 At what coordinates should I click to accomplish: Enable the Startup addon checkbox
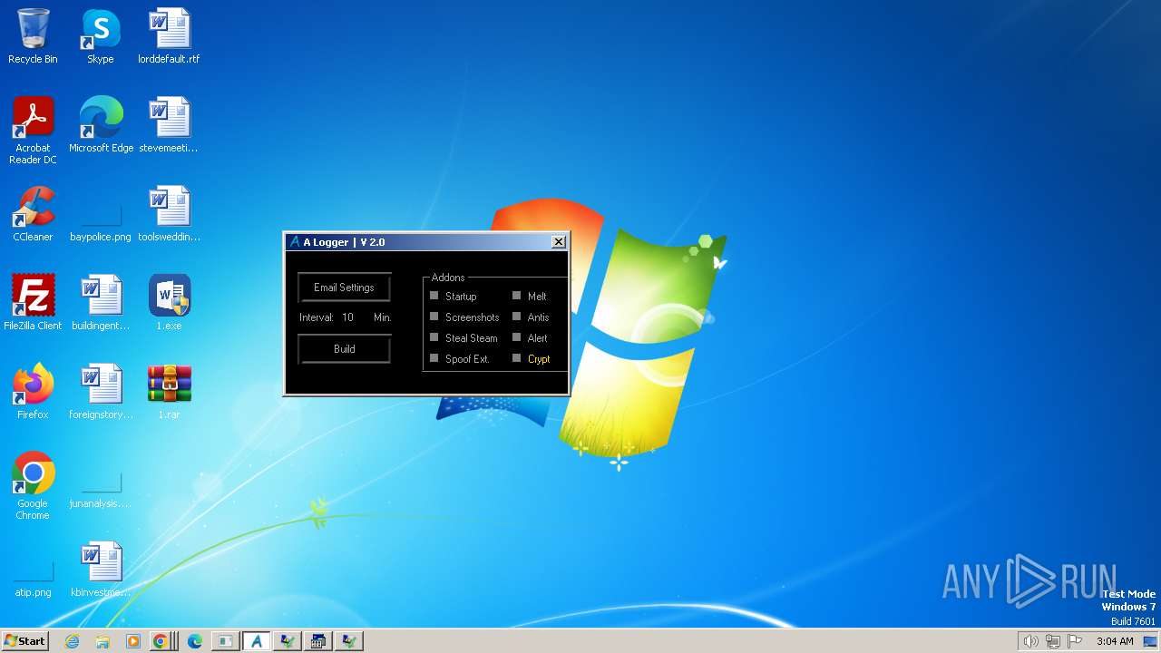[x=434, y=296]
